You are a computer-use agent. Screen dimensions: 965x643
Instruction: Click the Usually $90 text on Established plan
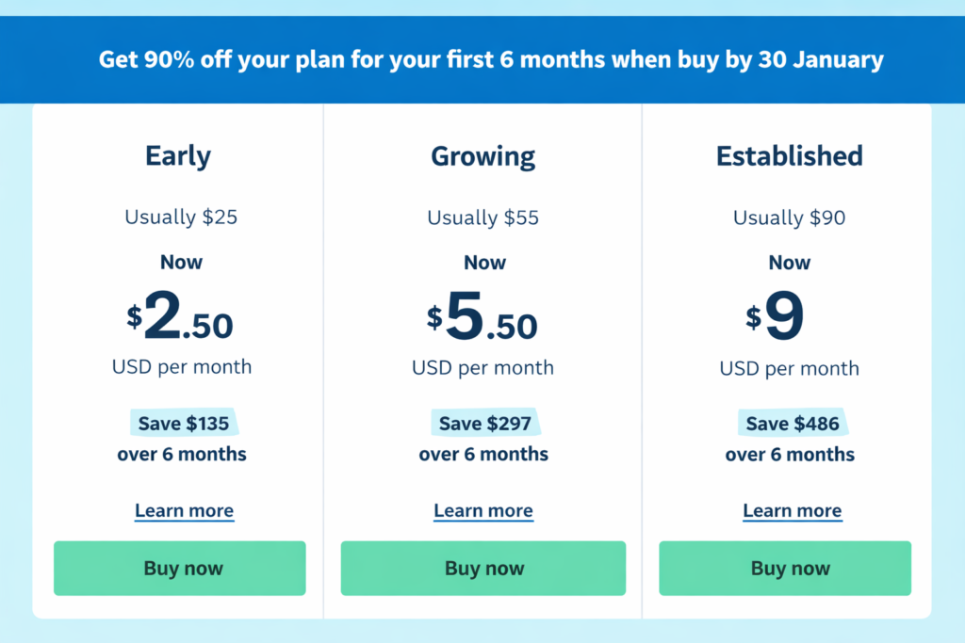click(789, 217)
